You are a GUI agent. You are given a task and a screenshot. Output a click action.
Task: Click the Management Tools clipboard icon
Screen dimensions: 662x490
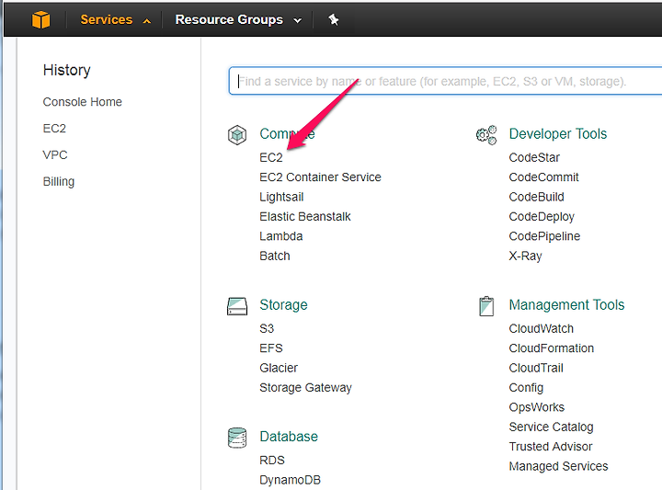[x=486, y=306]
